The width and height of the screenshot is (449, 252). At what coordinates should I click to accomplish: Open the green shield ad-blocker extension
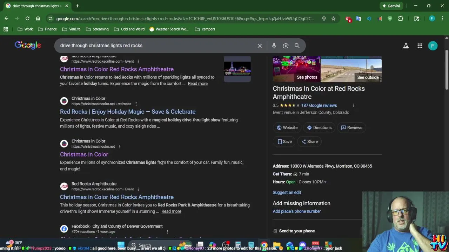coord(390,19)
